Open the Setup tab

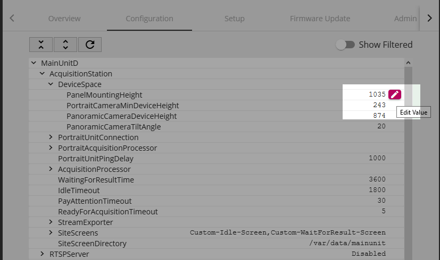pos(235,19)
